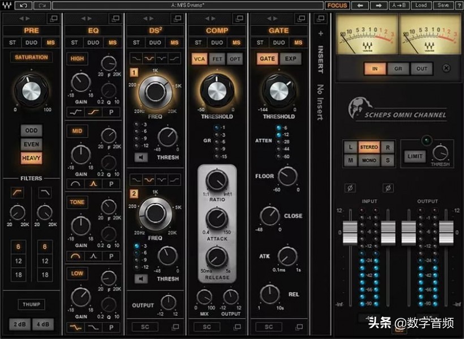Click the GATE module reorder arrows
The height and width of the screenshot is (339, 464).
272,19
